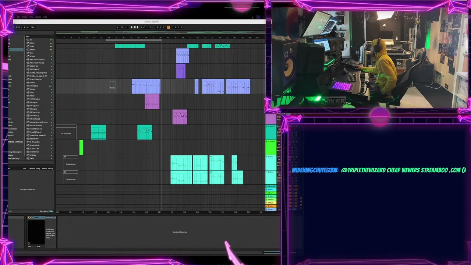
Task: Expand the Overdrive device in browser
Action: (26, 50)
